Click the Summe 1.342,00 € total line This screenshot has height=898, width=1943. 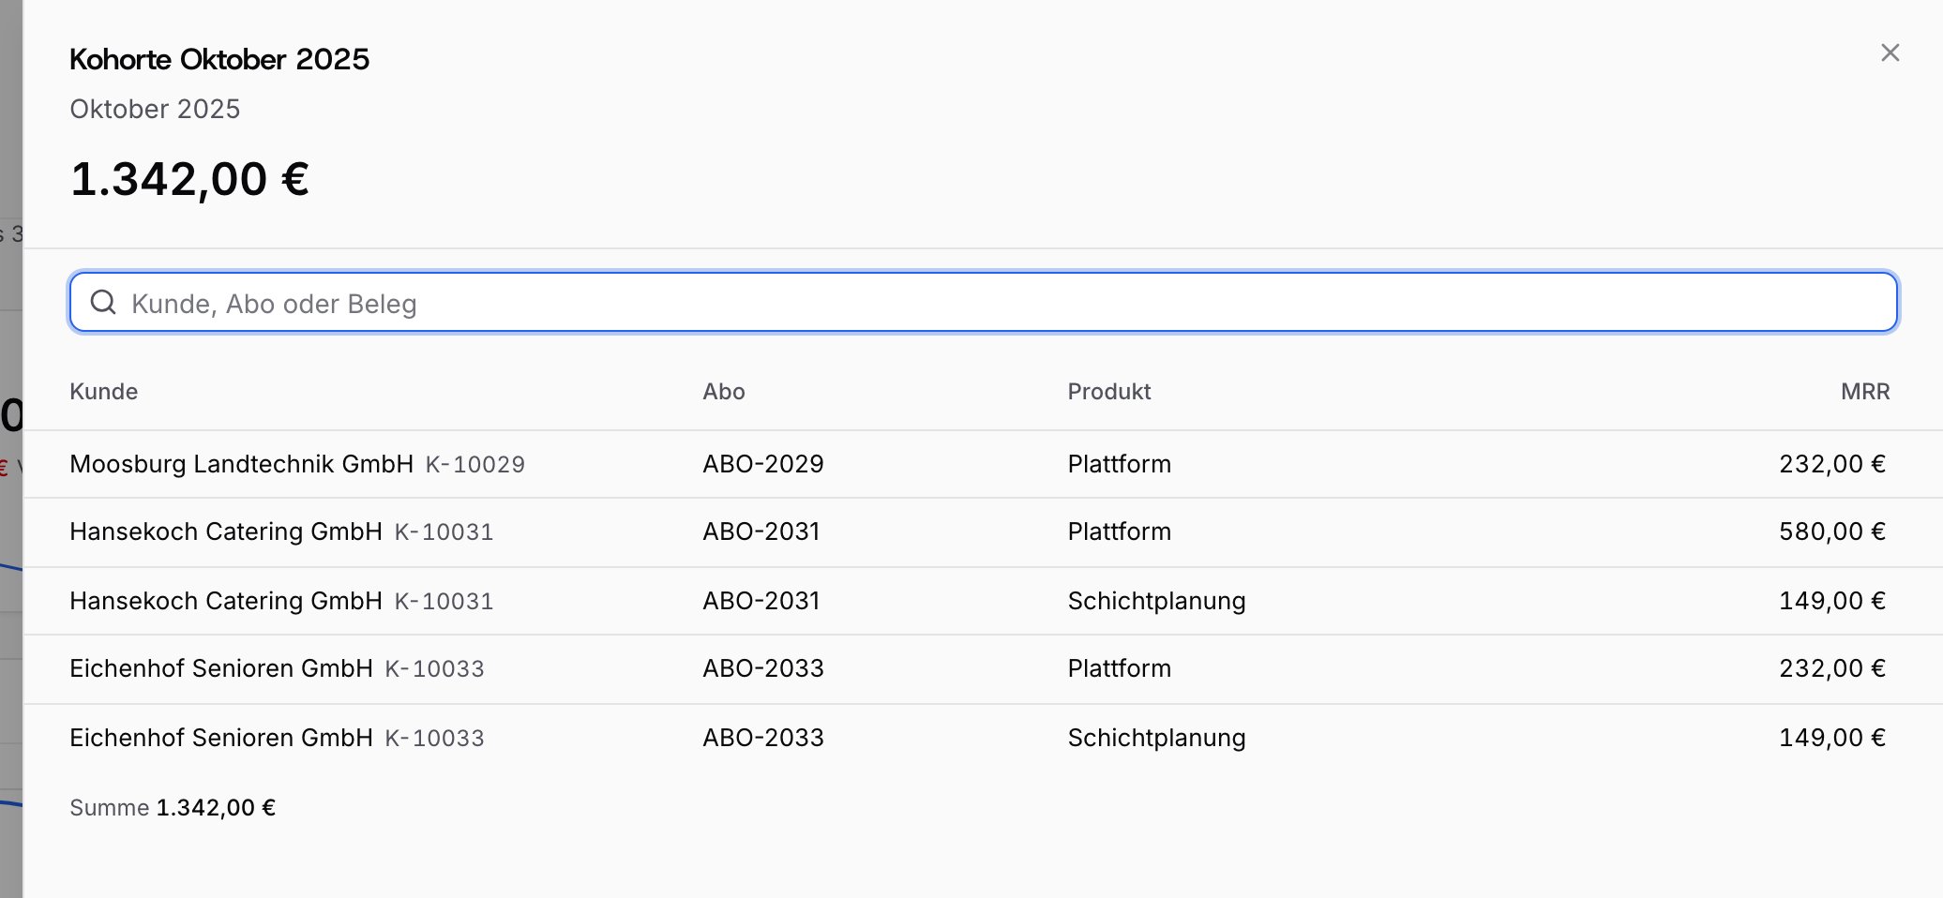coord(173,808)
